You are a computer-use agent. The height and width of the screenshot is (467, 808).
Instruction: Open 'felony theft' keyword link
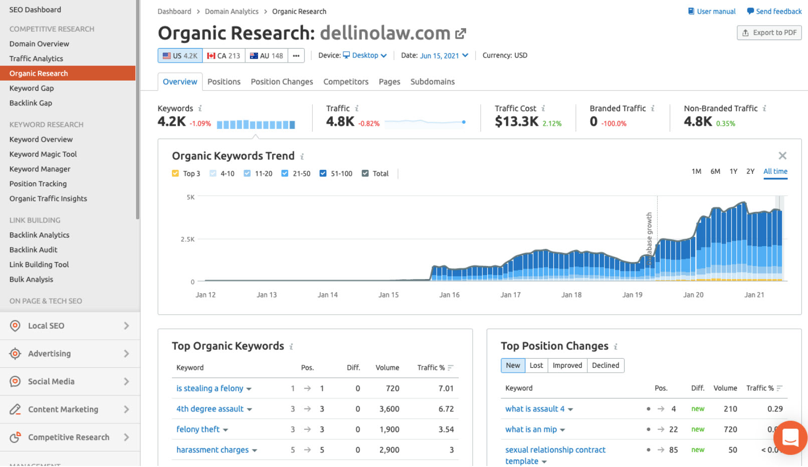[198, 429]
